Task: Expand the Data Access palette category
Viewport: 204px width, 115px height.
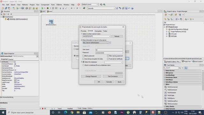Action: pyautogui.click(x=164, y=71)
